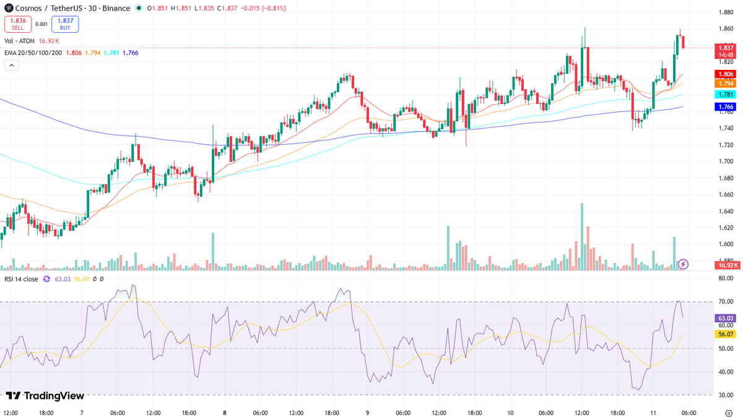
Task: Click the 50.00 RSI axis label
Action: (x=726, y=348)
